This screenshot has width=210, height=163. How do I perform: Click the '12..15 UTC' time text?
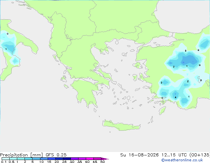coord(174,155)
